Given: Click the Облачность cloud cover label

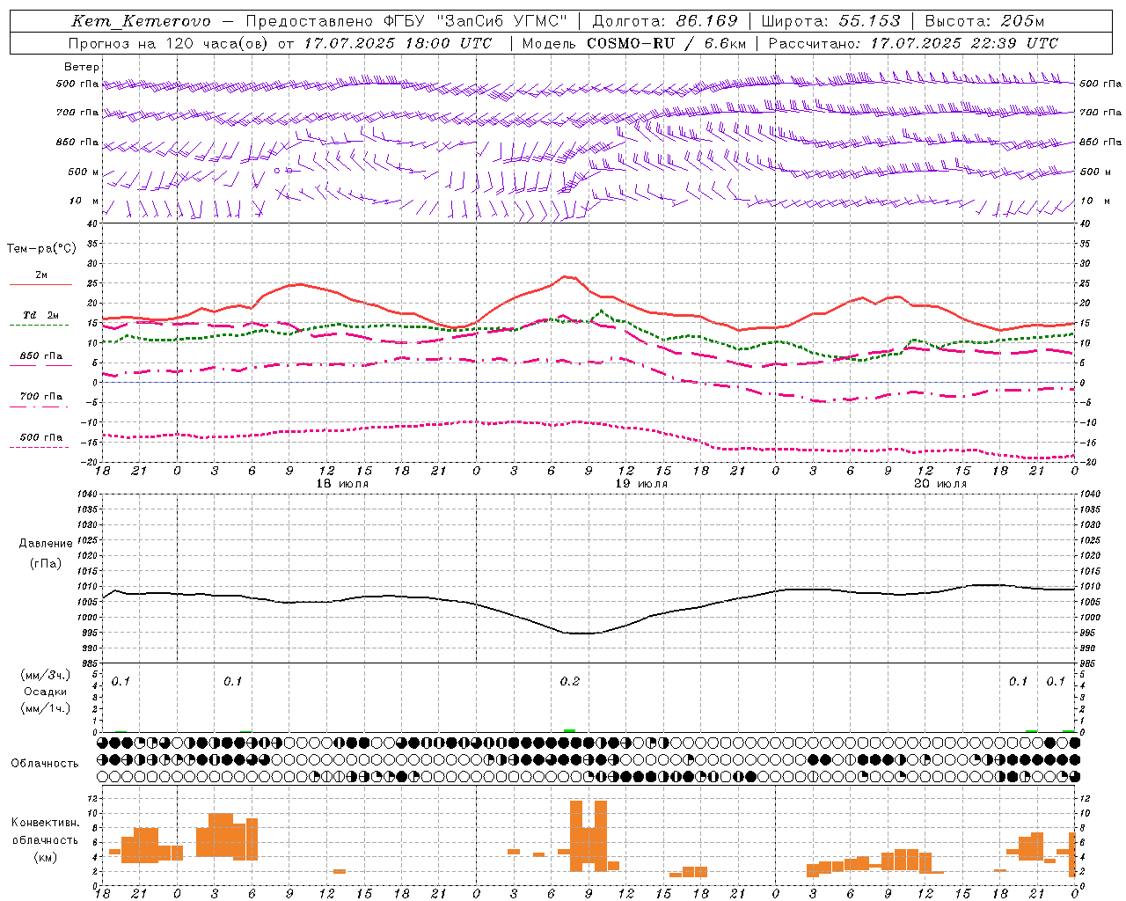Looking at the screenshot, I should (x=45, y=764).
